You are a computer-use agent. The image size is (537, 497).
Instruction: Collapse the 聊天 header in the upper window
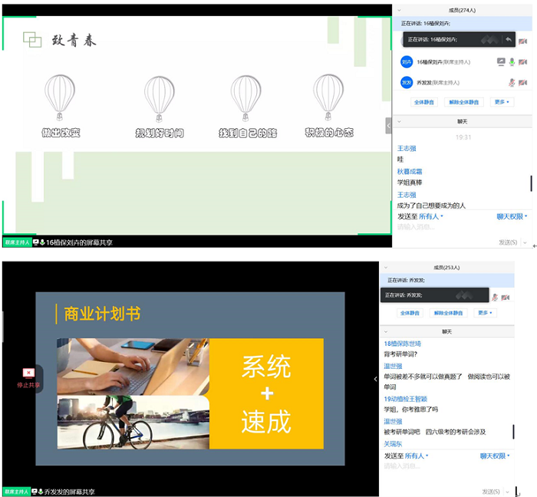click(399, 121)
